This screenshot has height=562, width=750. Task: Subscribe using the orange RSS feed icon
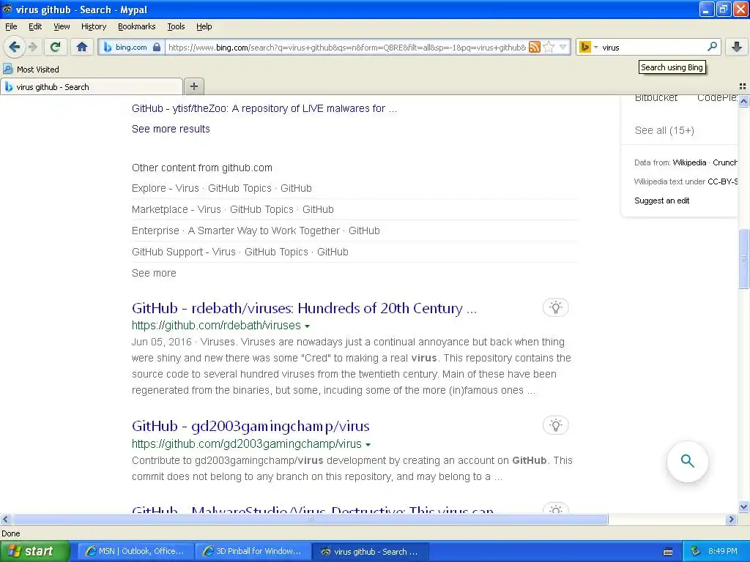tap(534, 47)
